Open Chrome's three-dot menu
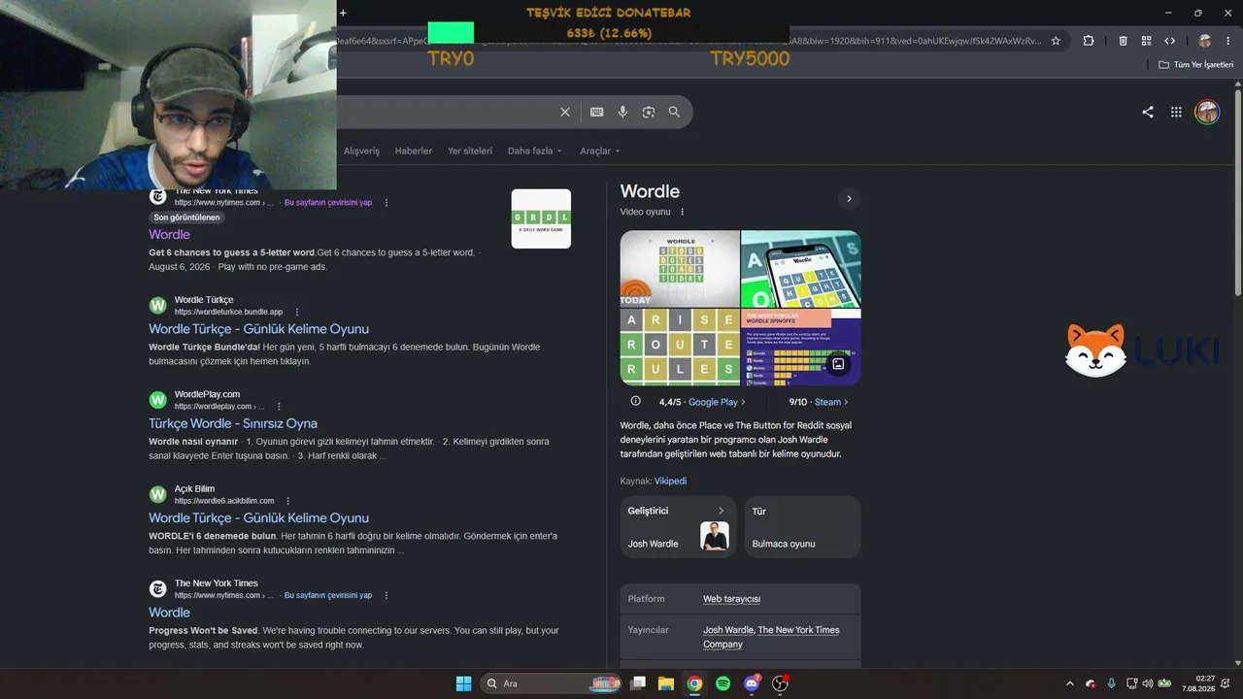Viewport: 1243px width, 699px height. [1228, 41]
